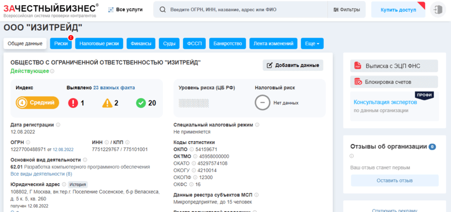This screenshot has height=212, width=451.
Task: Click the Добавить данные button
Action: pyautogui.click(x=293, y=65)
